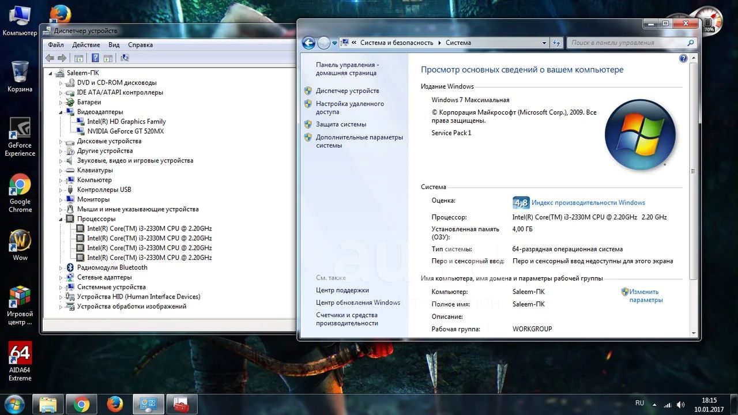Show hidden tray icons arrow

click(x=655, y=405)
